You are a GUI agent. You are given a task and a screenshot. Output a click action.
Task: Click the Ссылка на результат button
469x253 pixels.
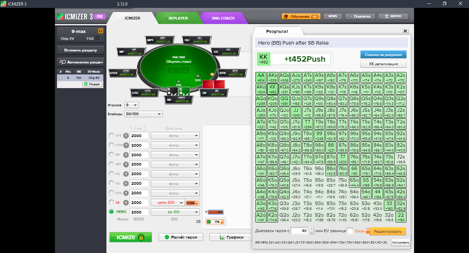[384, 54]
